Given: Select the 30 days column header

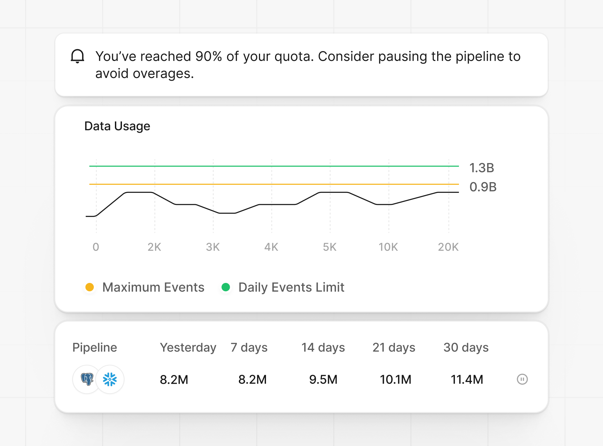Looking at the screenshot, I should click(x=466, y=348).
